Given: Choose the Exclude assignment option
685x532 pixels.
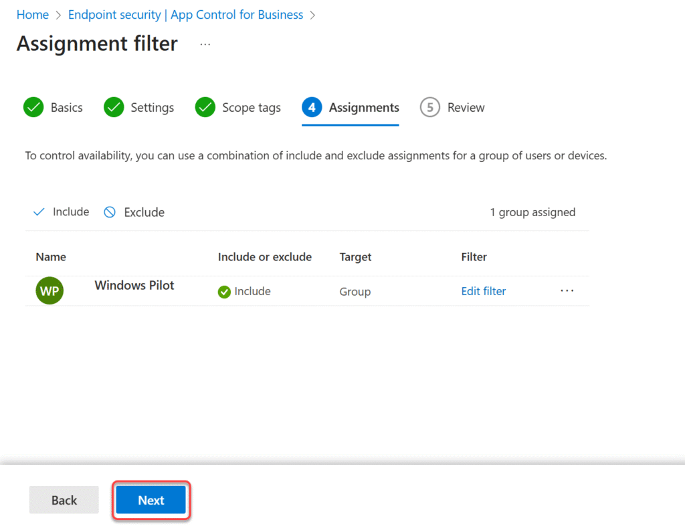Looking at the screenshot, I should (144, 212).
